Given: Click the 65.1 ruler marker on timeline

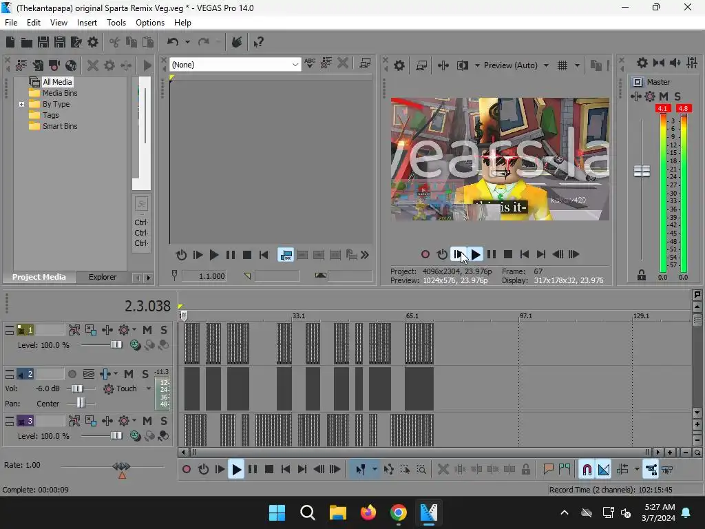Looking at the screenshot, I should [x=412, y=316].
